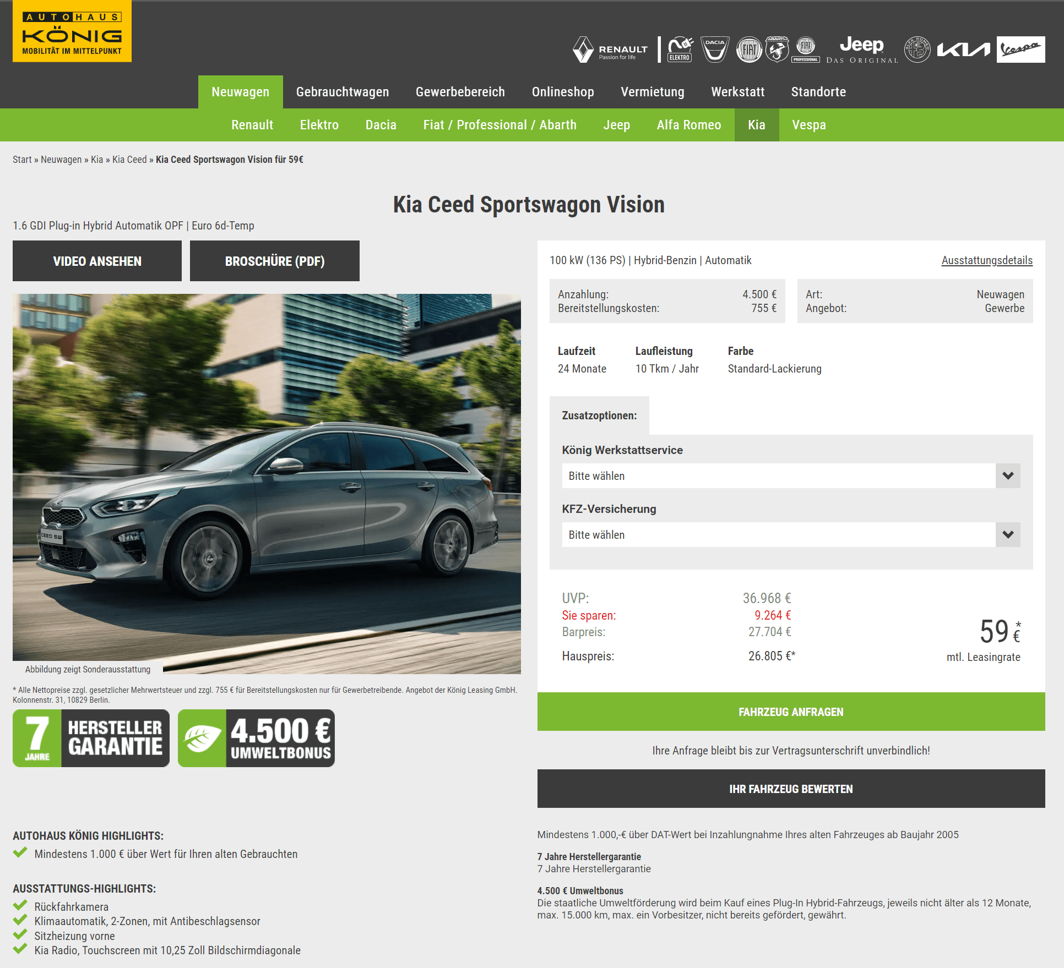Click the Autohaus König logo
The height and width of the screenshot is (968, 1064).
72,31
